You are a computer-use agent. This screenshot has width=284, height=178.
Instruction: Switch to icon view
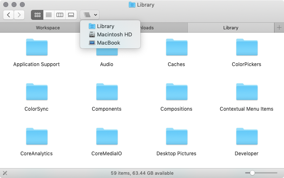37,15
